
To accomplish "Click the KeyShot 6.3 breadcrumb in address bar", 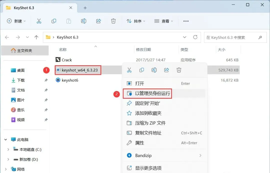I will [67, 37].
